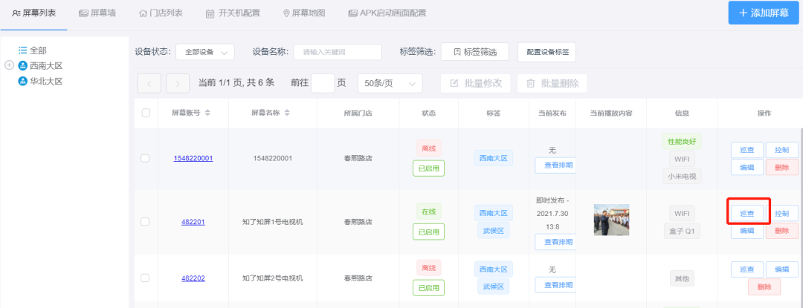
Task: Go to next page arrow
Action: pos(177,83)
